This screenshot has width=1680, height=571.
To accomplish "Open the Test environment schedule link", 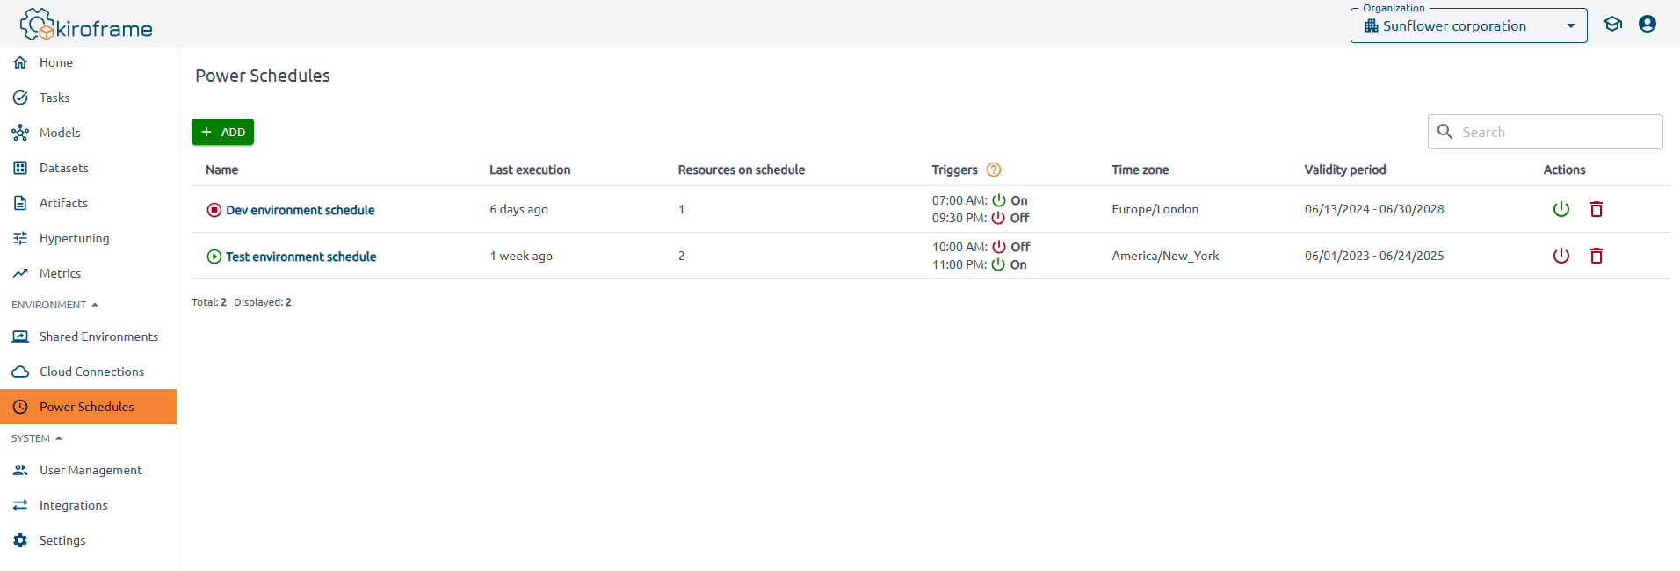I will 301,257.
